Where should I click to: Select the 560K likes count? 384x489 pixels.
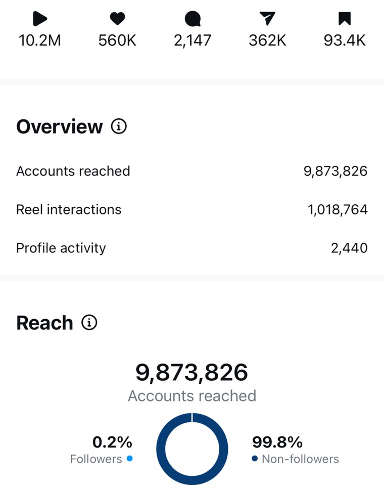point(118,40)
